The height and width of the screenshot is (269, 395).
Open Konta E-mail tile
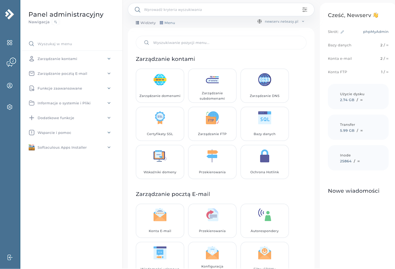click(x=160, y=220)
